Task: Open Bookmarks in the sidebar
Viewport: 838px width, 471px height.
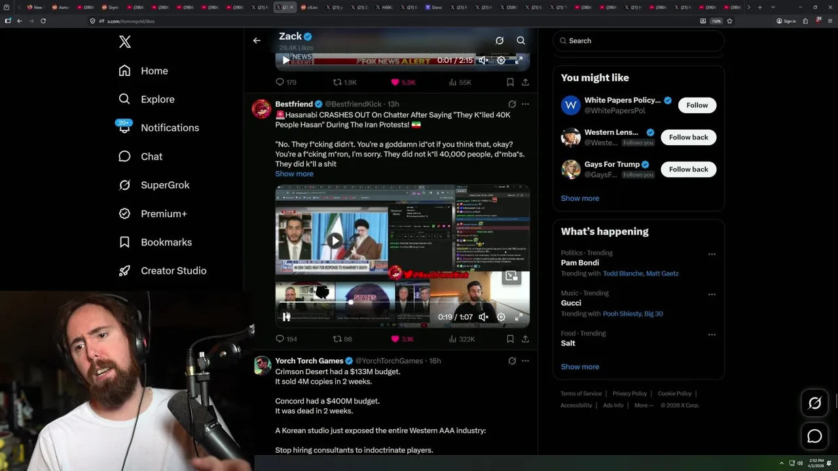Action: coord(155,242)
